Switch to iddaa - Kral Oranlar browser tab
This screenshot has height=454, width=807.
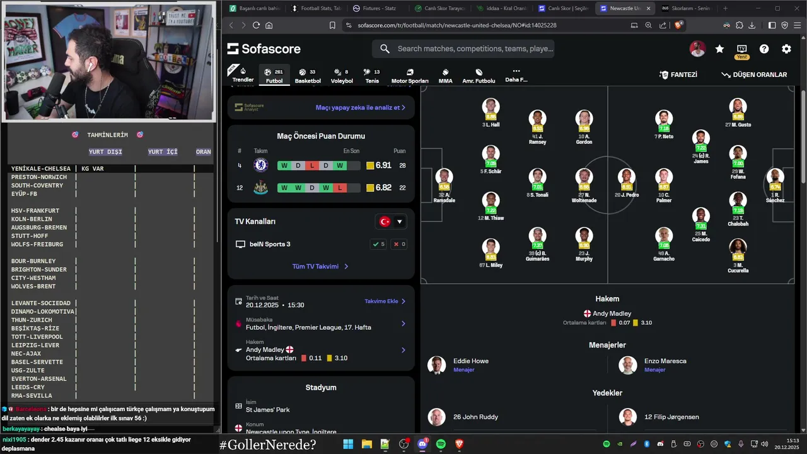pyautogui.click(x=502, y=8)
